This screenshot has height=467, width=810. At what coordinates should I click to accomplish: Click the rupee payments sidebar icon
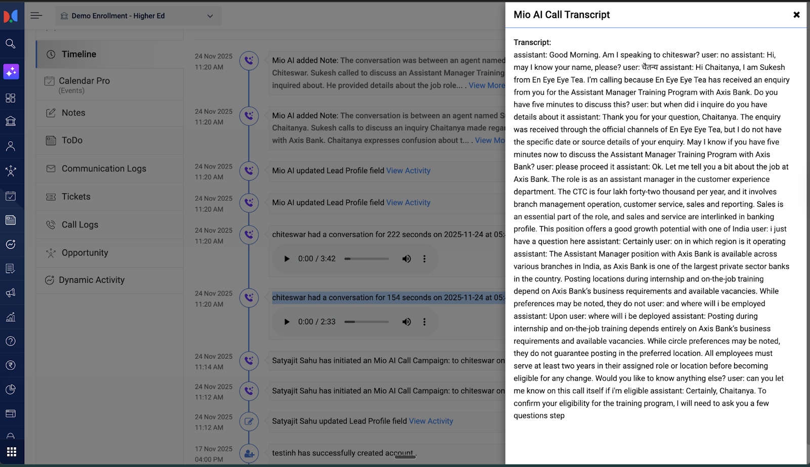[x=11, y=365]
